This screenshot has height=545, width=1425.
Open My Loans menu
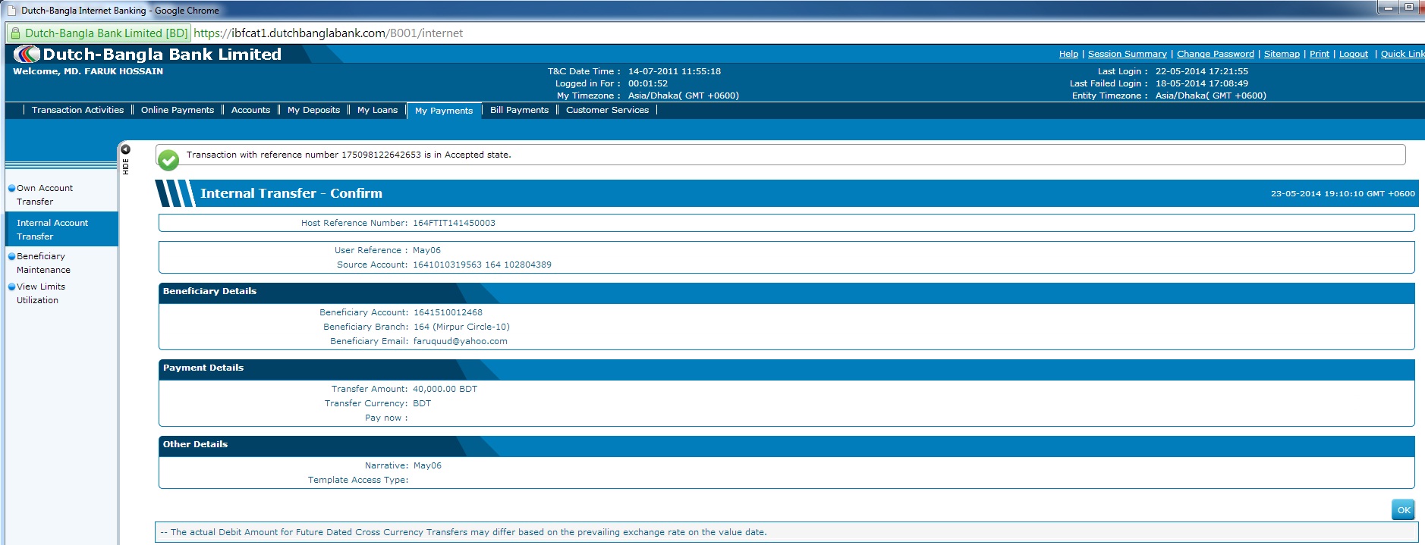click(377, 110)
